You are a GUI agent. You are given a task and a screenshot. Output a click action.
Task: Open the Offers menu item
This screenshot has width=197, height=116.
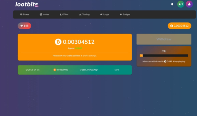point(64,14)
